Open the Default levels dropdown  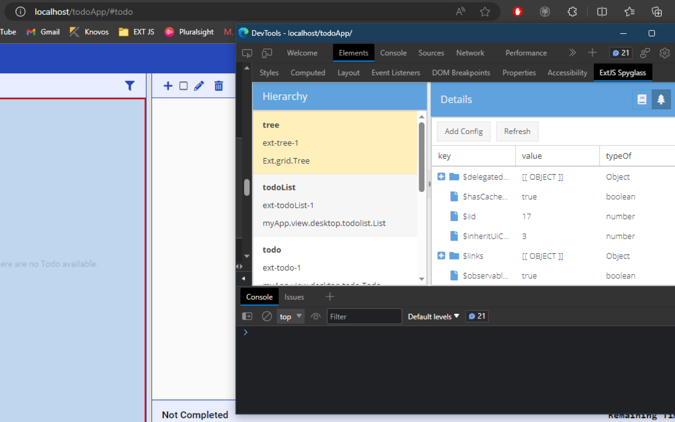432,316
